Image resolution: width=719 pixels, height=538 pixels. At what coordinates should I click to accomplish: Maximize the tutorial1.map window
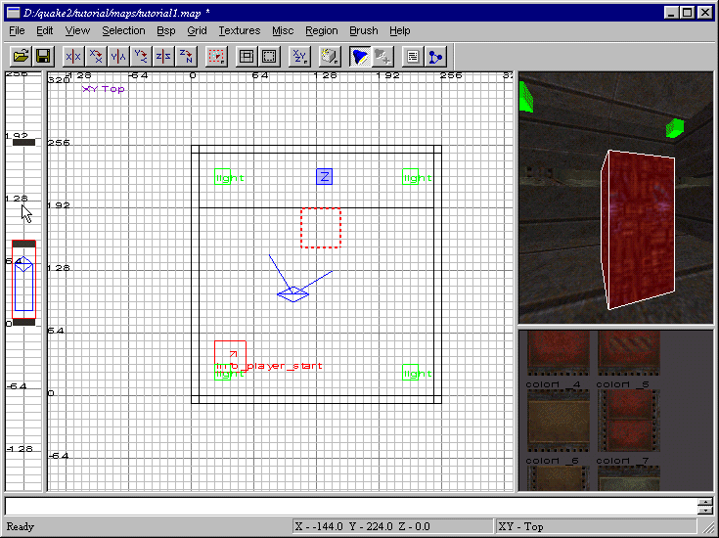(688, 13)
